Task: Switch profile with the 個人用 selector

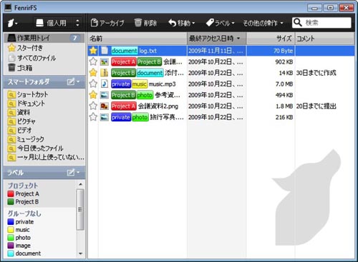Action: pos(57,23)
